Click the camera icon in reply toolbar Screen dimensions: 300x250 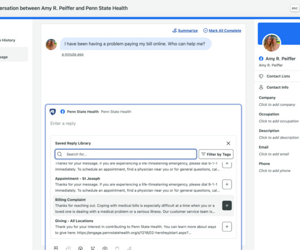point(105,248)
